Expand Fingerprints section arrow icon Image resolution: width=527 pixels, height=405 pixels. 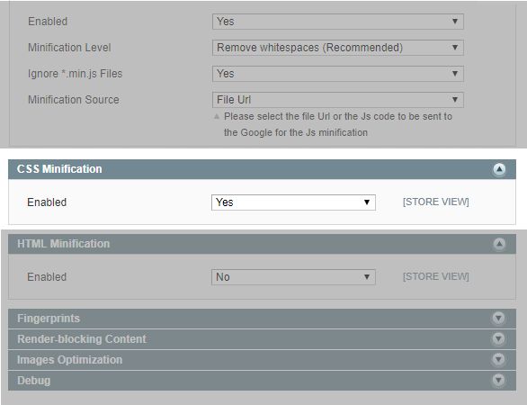(x=498, y=319)
